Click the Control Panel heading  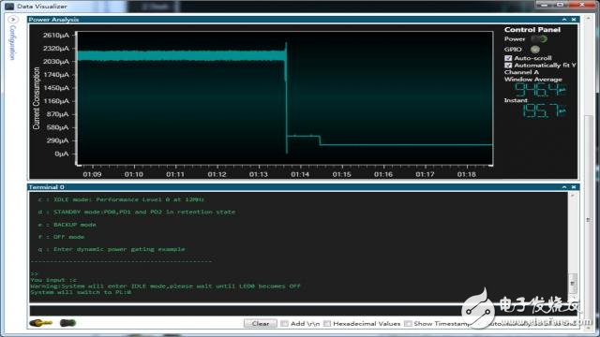point(532,30)
